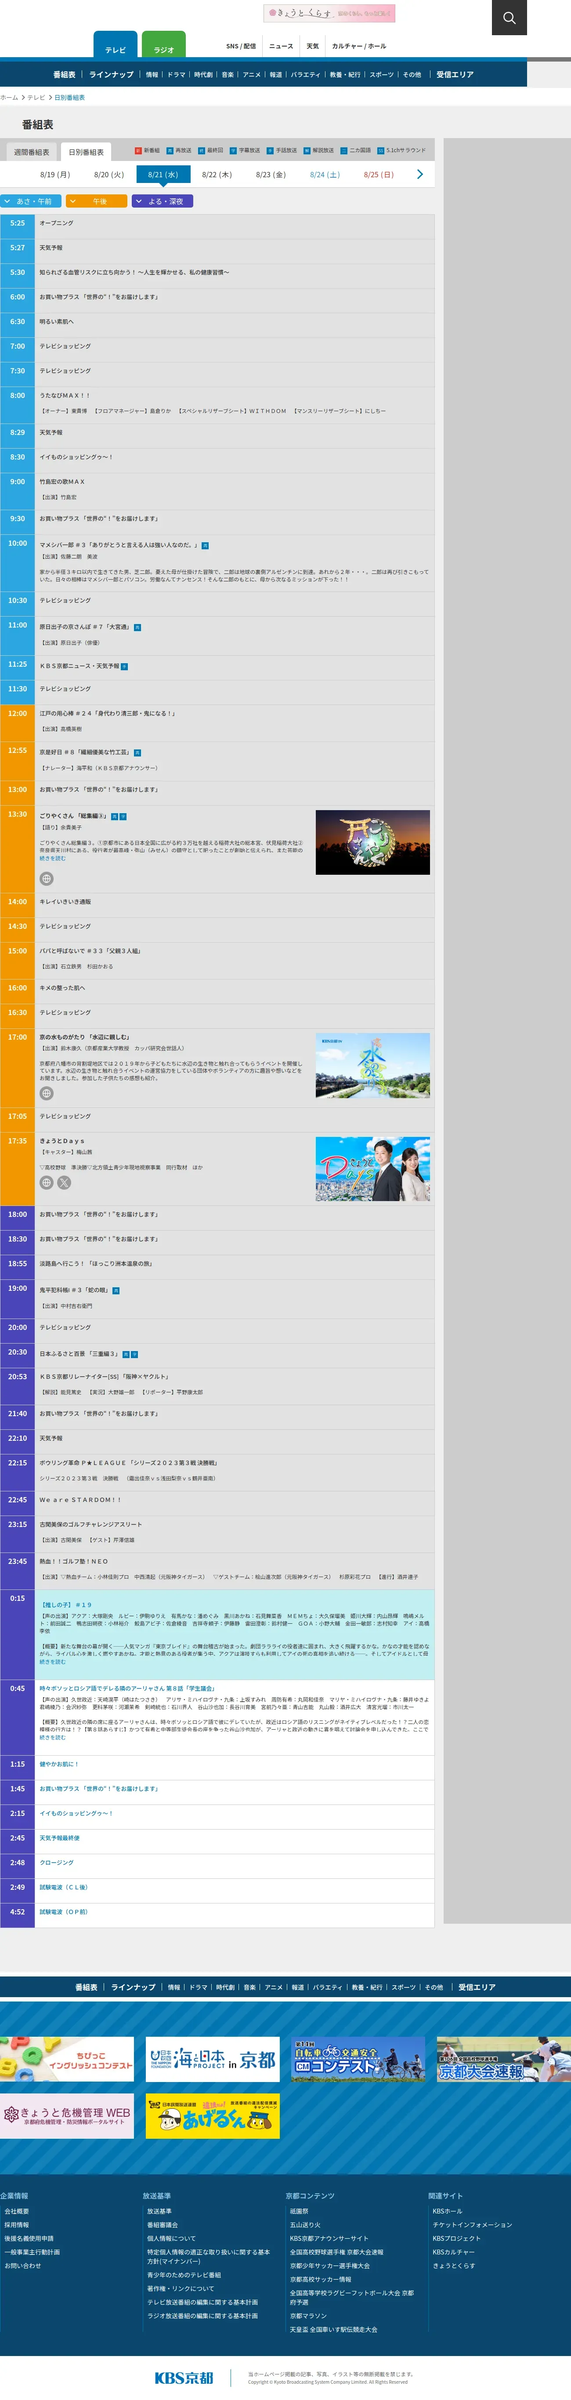This screenshot has width=571, height=2400.
Task: Click the 再放送 legend icon
Action: click(170, 150)
